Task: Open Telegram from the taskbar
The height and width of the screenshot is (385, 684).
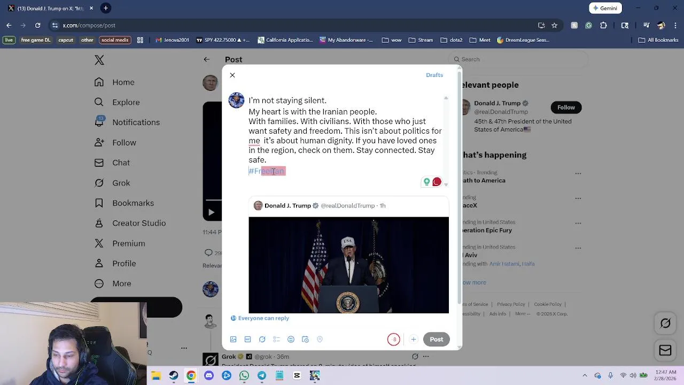Action: [x=261, y=375]
